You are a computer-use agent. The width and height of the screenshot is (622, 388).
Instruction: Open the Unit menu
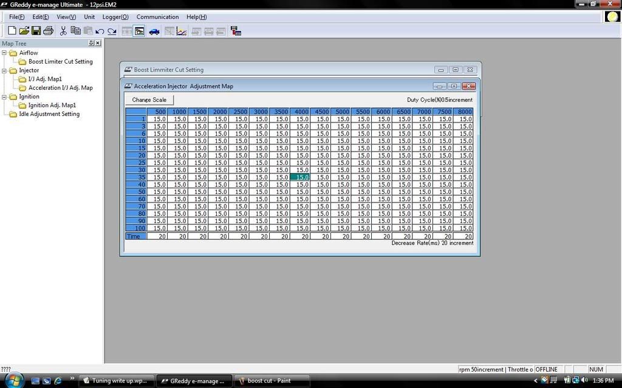[89, 17]
